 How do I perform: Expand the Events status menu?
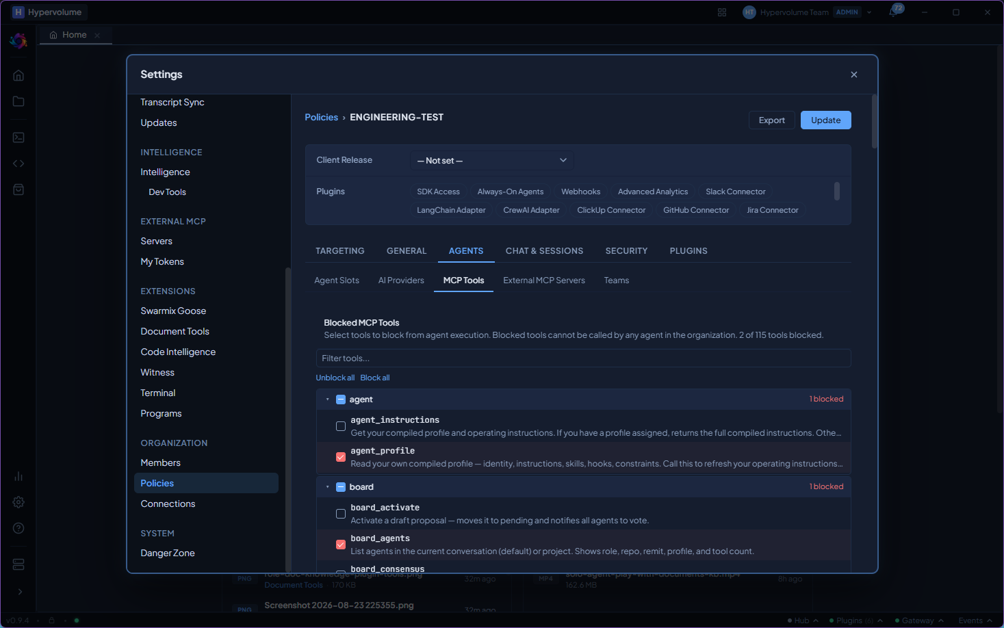pos(975,620)
